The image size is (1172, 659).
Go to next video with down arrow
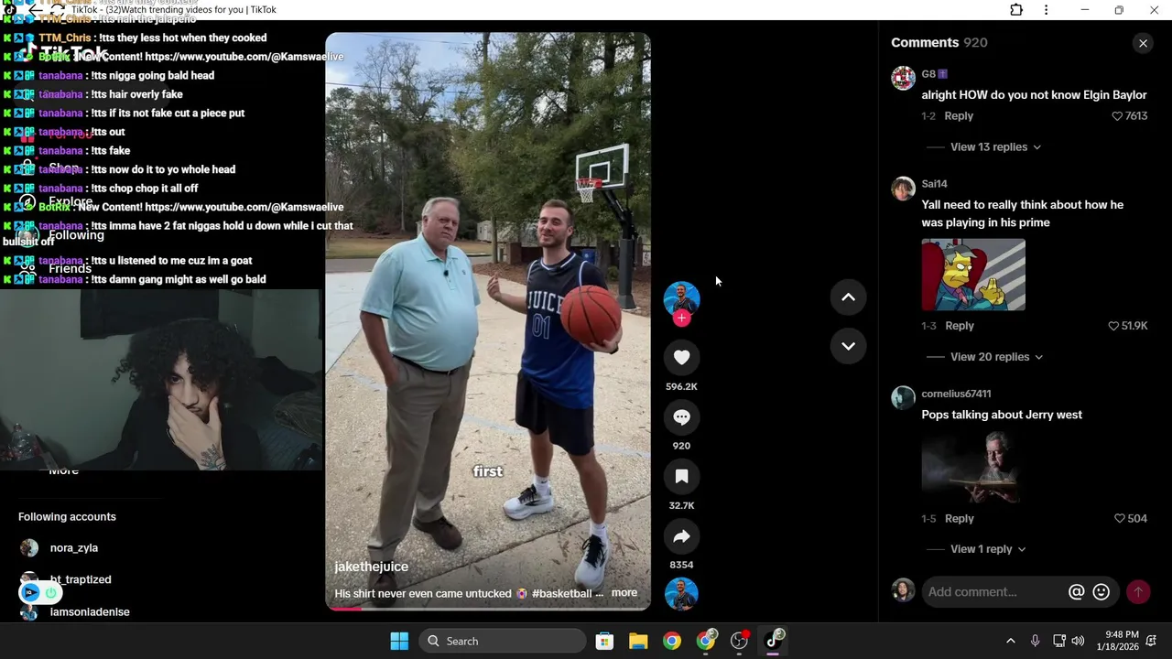point(848,346)
